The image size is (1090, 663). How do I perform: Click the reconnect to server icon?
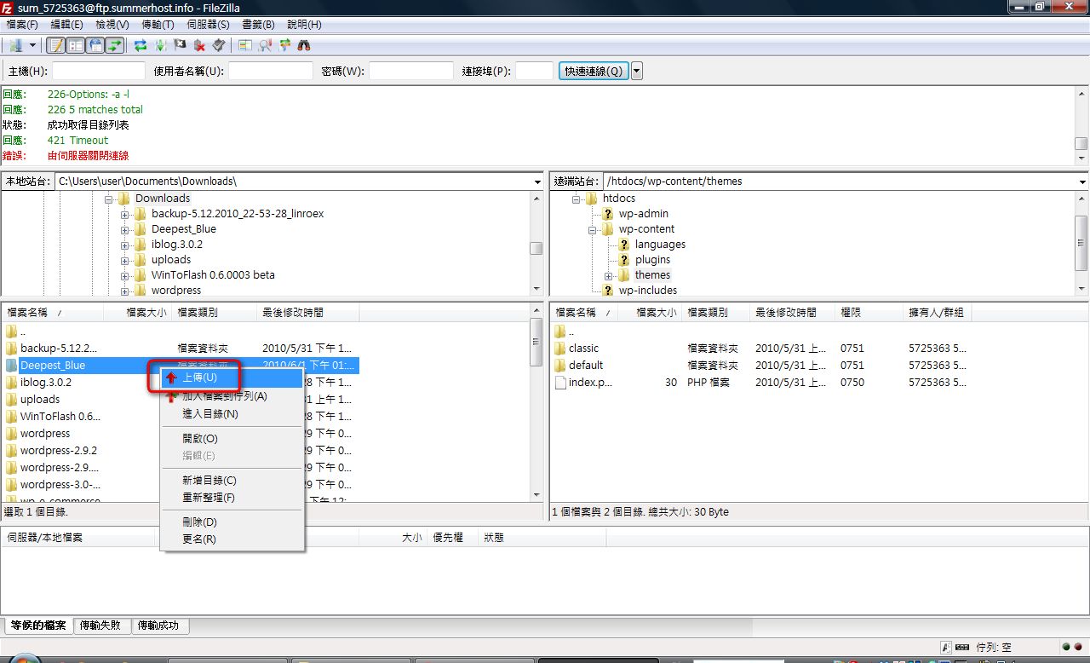coord(219,45)
